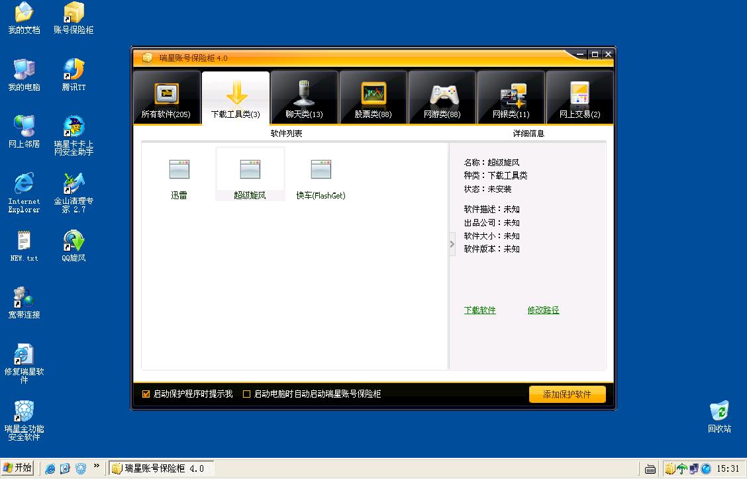This screenshot has height=479, width=747.
Task: Select NEW.txt file on desktop
Action: 24,246
